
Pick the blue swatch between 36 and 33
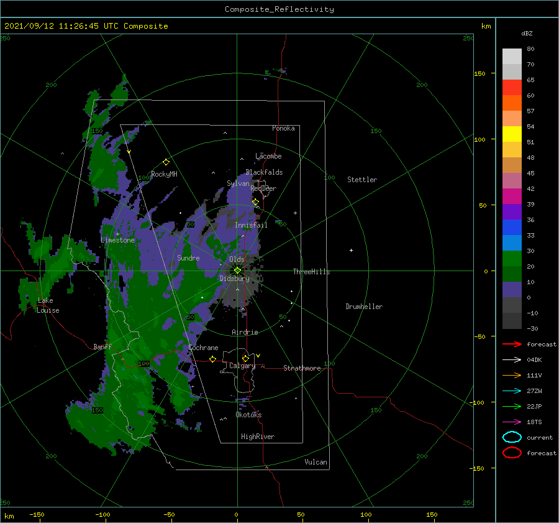512,227
